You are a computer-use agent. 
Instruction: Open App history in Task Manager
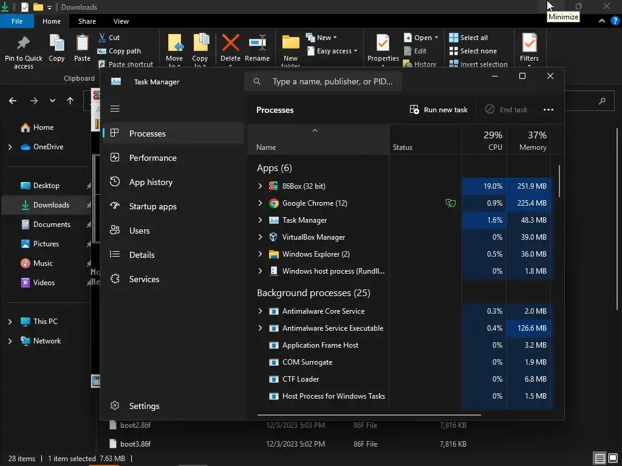click(x=173, y=182)
